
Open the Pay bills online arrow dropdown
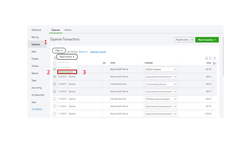pos(192,40)
